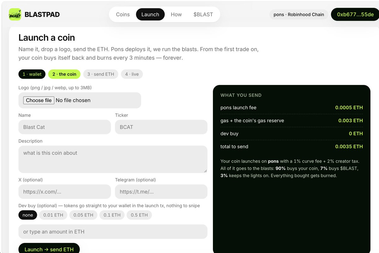The width and height of the screenshot is (379, 253).
Task: Click the pons launch fee label
Action: coord(238,108)
